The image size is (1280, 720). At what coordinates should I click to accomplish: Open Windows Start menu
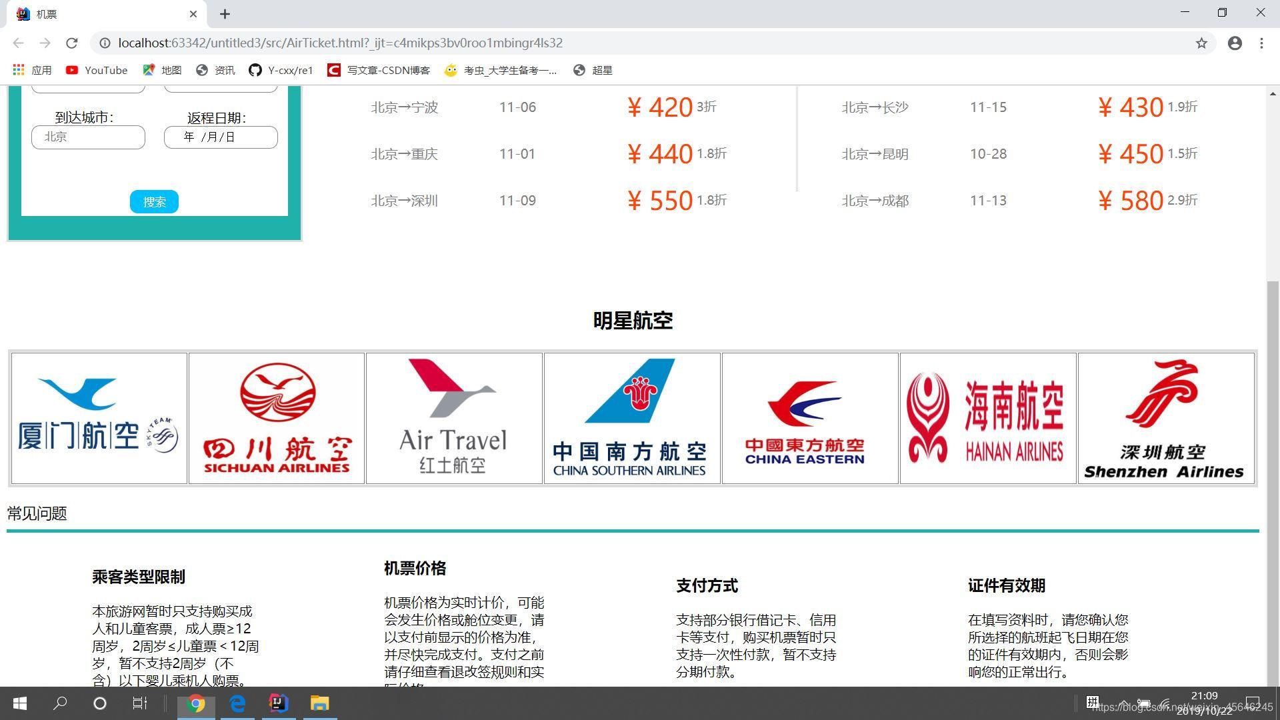tap(20, 703)
